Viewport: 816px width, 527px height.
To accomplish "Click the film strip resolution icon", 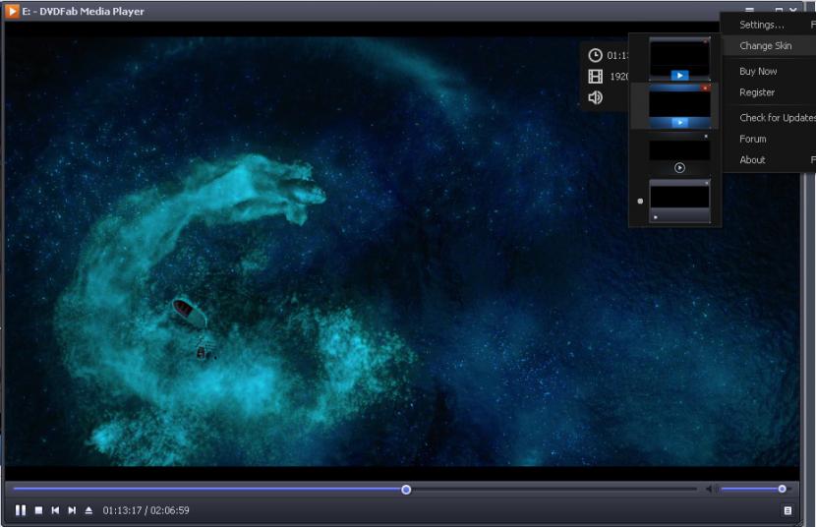I will tap(596, 77).
